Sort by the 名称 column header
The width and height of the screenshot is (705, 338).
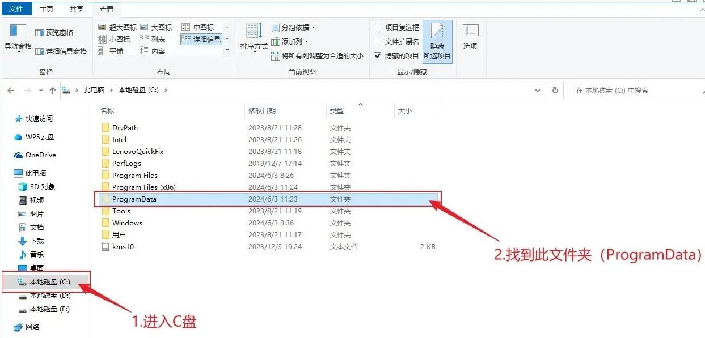(x=107, y=111)
